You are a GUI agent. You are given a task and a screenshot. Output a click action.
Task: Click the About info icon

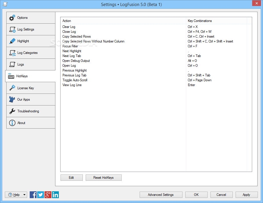tap(12, 123)
